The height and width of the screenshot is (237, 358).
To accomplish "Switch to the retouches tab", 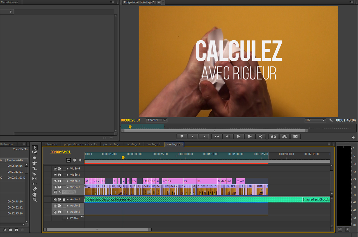I will (x=51, y=144).
